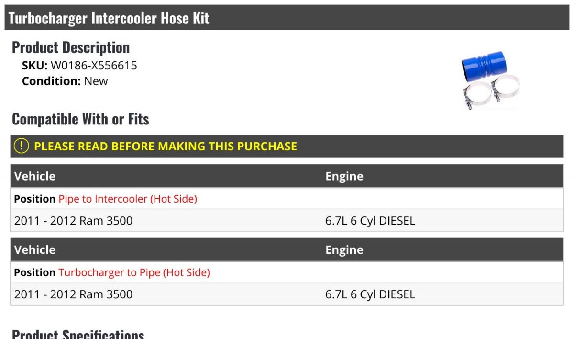Select the second 2011 - 2012 Ram 3500 row
Viewport: 574px width, 339px height.
tap(287, 294)
